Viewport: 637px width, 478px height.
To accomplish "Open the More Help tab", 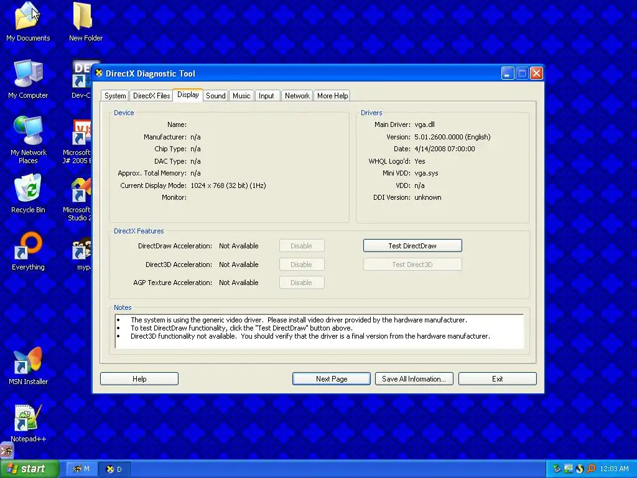I will [x=332, y=95].
